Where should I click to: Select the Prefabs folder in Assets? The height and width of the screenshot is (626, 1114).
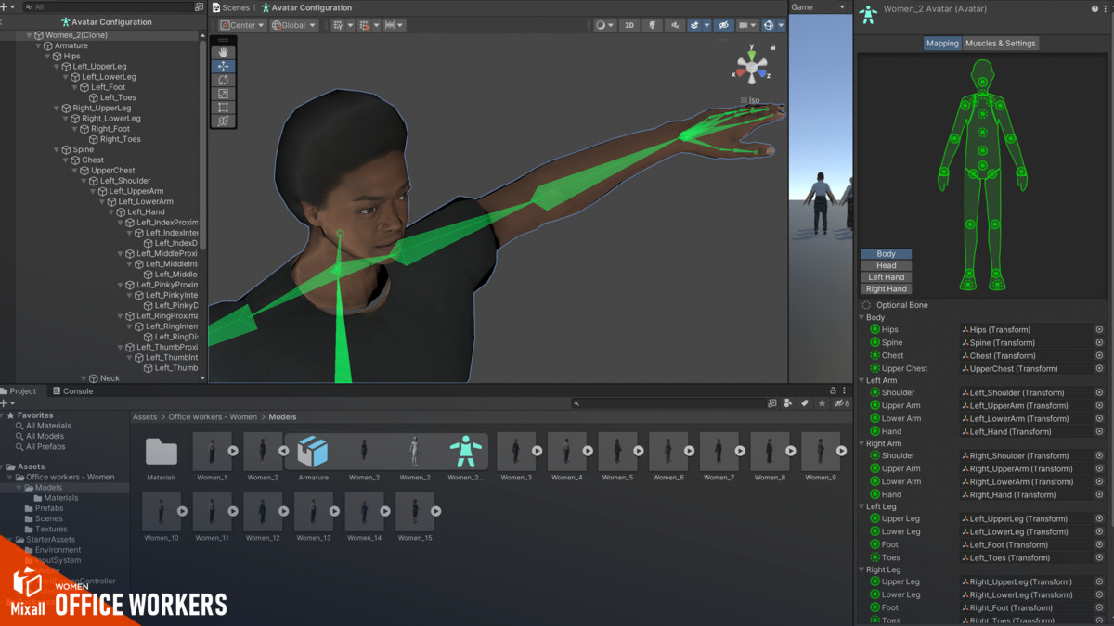click(49, 508)
